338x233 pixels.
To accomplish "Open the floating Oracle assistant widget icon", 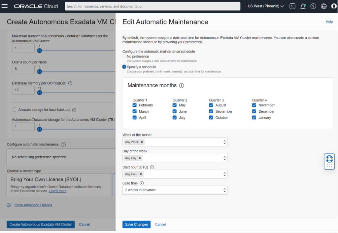I will coord(329,161).
